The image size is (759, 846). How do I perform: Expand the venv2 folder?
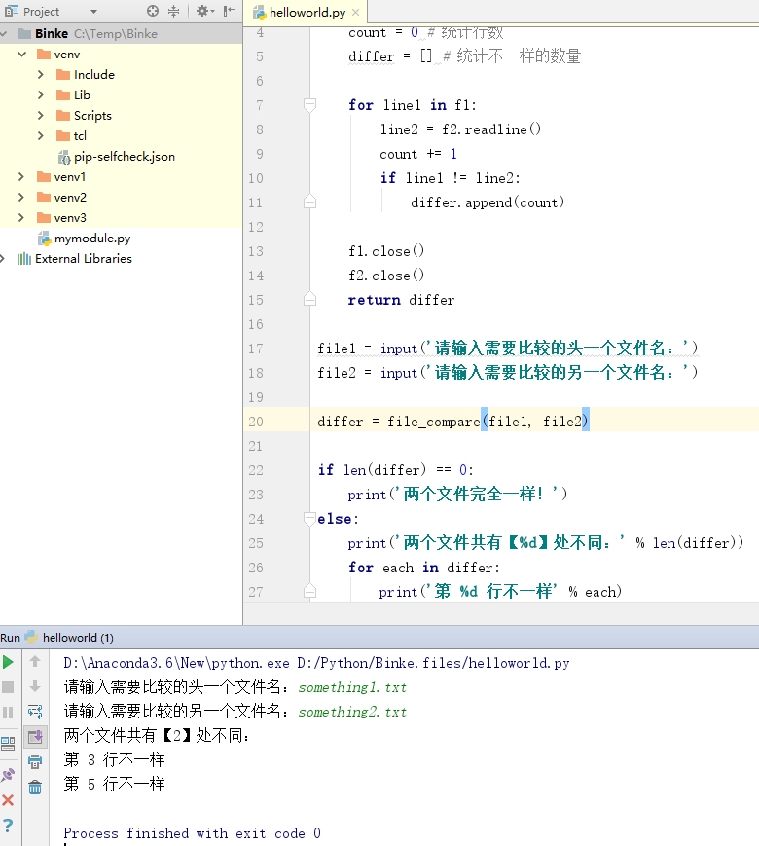[21, 198]
